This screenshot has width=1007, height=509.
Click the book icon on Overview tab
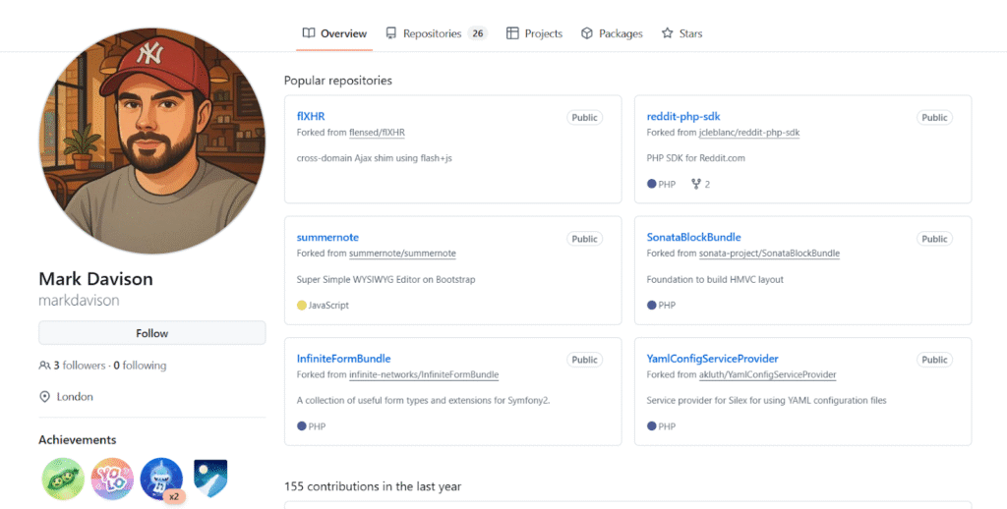[x=309, y=33]
